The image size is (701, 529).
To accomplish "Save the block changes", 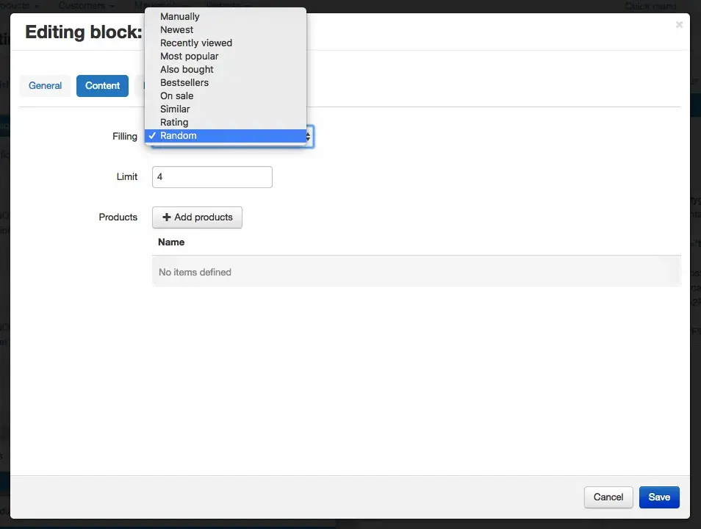I will (658, 497).
